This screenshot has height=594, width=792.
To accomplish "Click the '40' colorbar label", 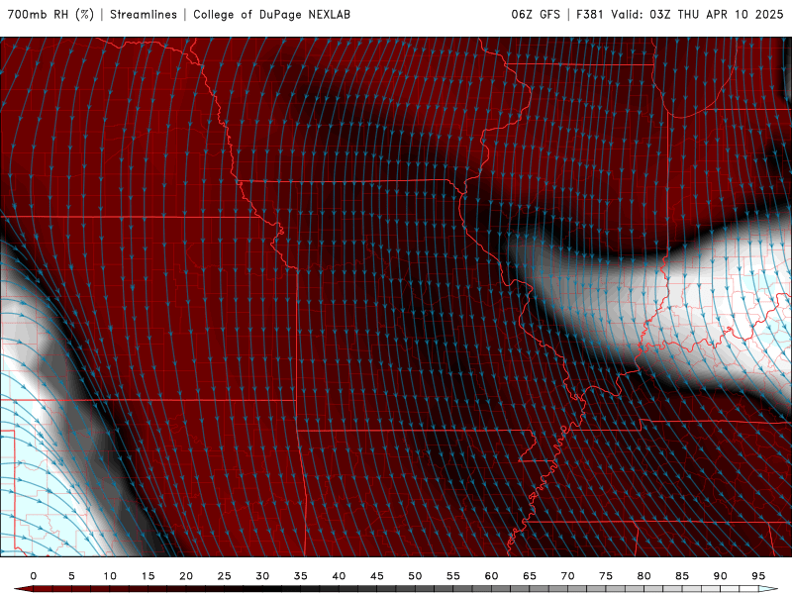I will (x=339, y=576).
